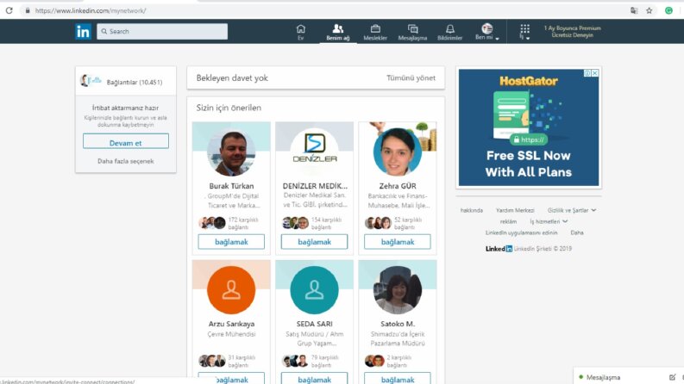Connect with SEDA SARI via bağlamak
The height and width of the screenshot is (384, 684).
tap(314, 378)
